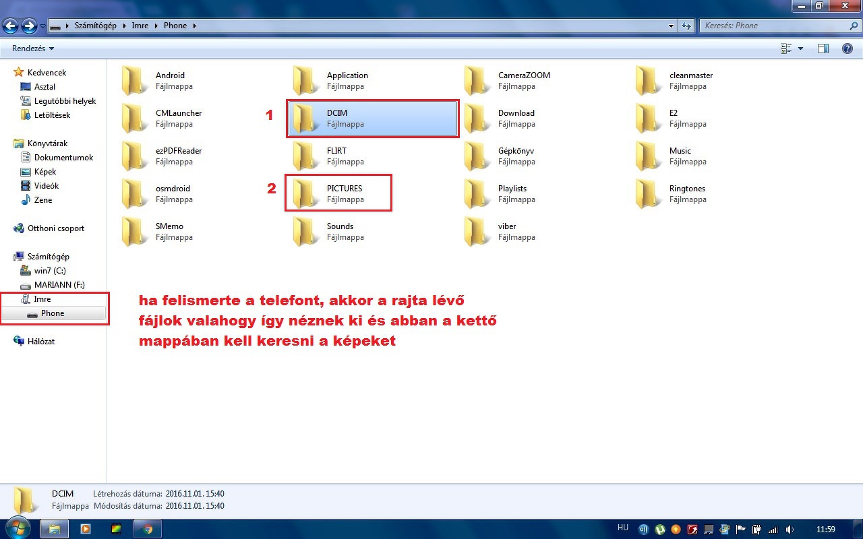Toggle the preview pane button
This screenshot has width=863, height=539.
click(x=823, y=49)
